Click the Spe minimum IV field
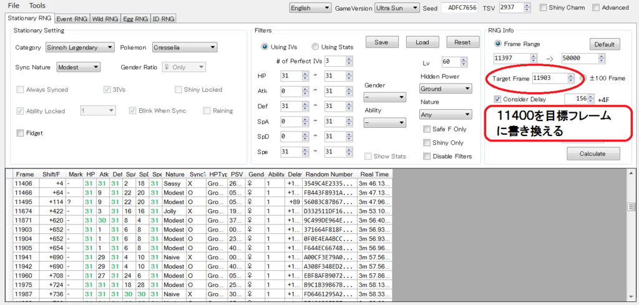Viewport: 639px width, 305px height. point(295,152)
